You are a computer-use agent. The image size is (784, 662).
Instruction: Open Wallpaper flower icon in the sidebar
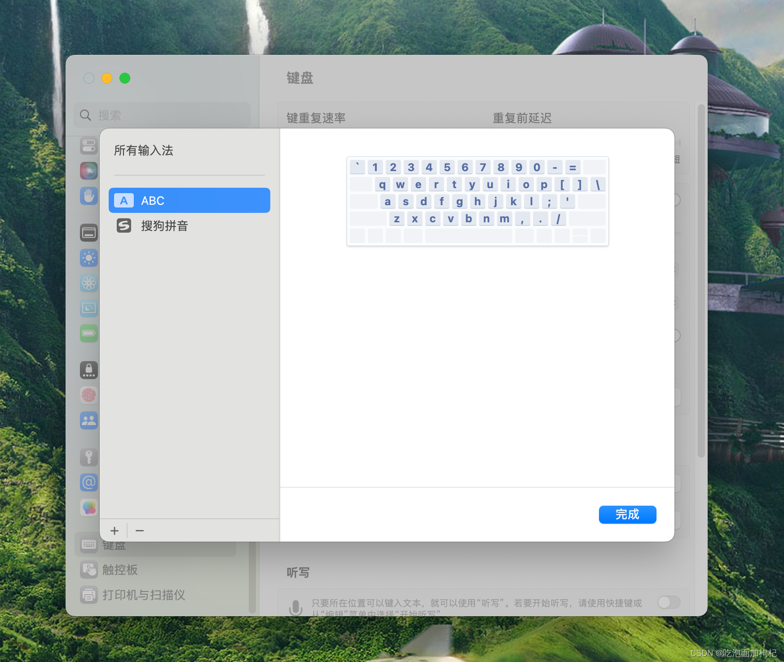(x=89, y=283)
